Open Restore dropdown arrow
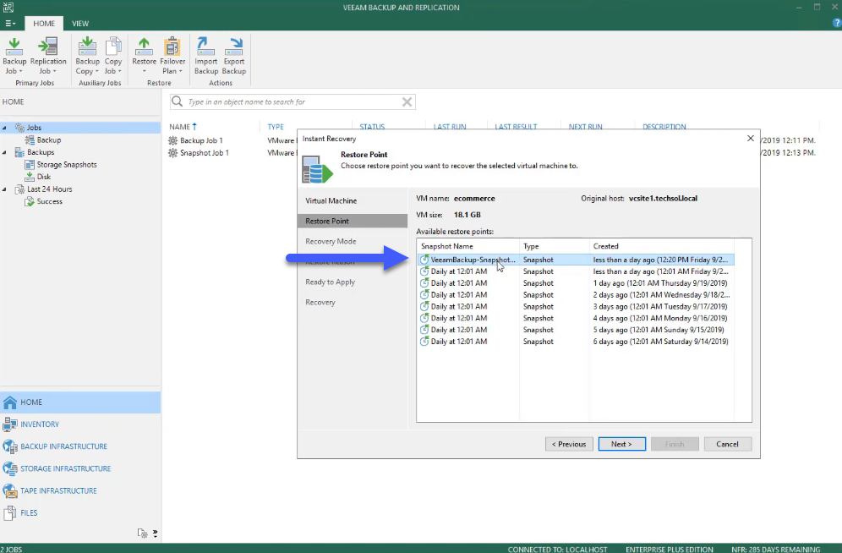 point(144,71)
